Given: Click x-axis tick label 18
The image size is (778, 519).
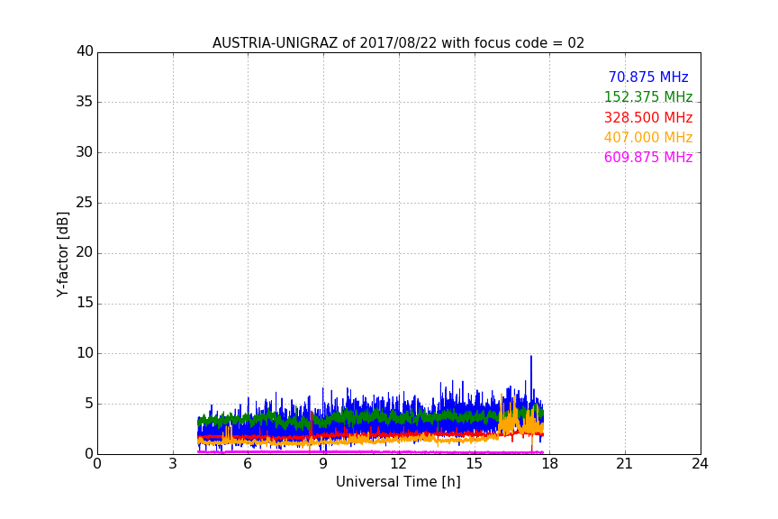Looking at the screenshot, I should (550, 464).
